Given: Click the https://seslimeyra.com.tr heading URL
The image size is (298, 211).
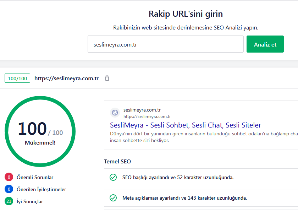Looking at the screenshot, I should coord(67,79).
